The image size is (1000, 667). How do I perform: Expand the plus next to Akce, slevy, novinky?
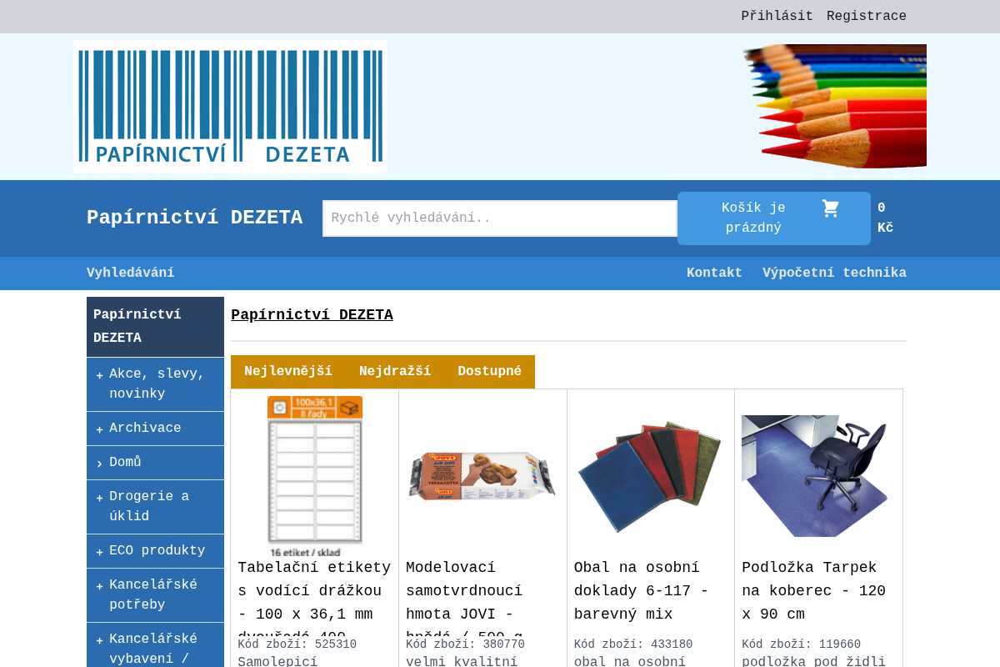tap(99, 375)
